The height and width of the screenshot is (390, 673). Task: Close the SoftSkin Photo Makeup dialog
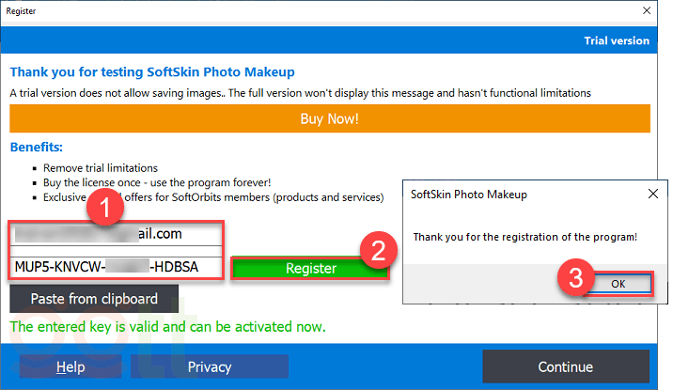click(652, 194)
